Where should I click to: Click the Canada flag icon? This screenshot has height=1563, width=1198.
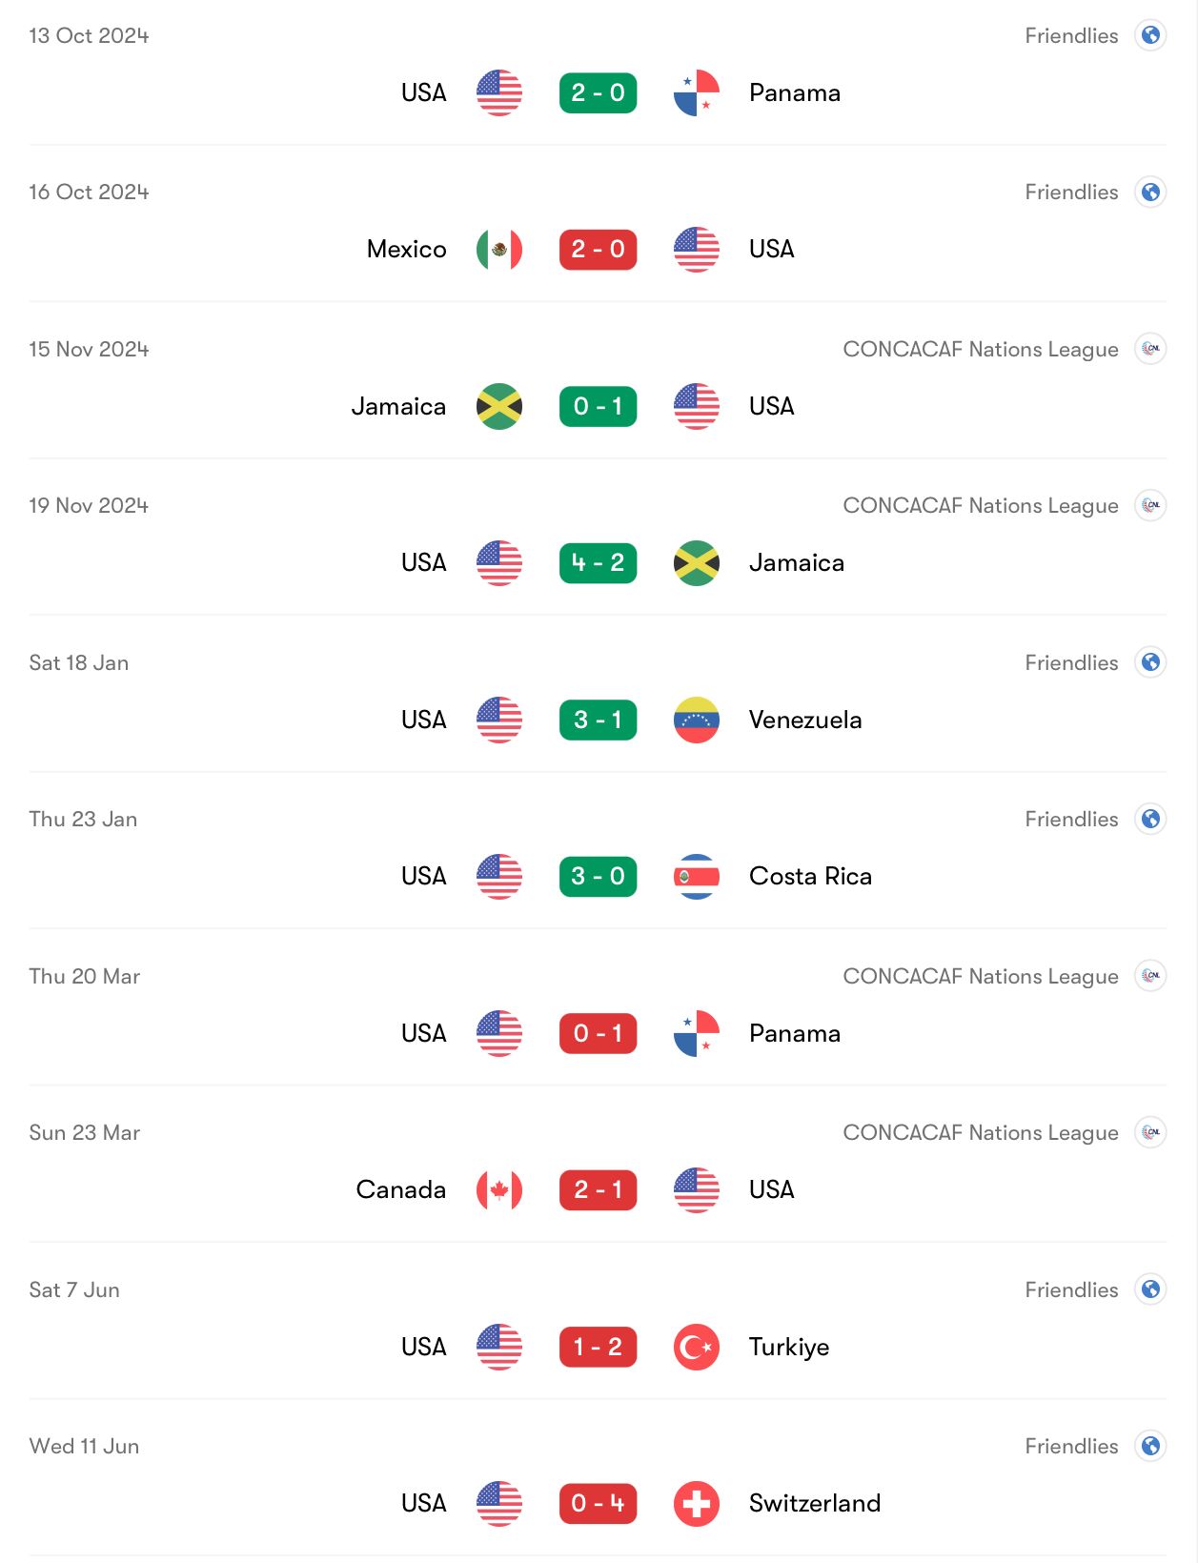coord(499,1190)
